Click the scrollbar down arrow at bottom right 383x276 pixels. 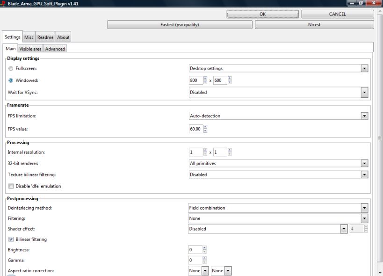click(380, 273)
